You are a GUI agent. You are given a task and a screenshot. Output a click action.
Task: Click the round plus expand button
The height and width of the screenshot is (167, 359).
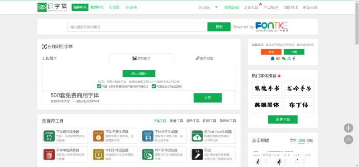click(x=348, y=128)
